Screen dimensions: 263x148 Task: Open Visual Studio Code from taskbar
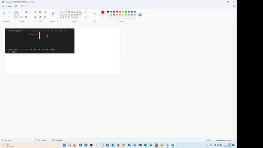[x=145, y=145]
